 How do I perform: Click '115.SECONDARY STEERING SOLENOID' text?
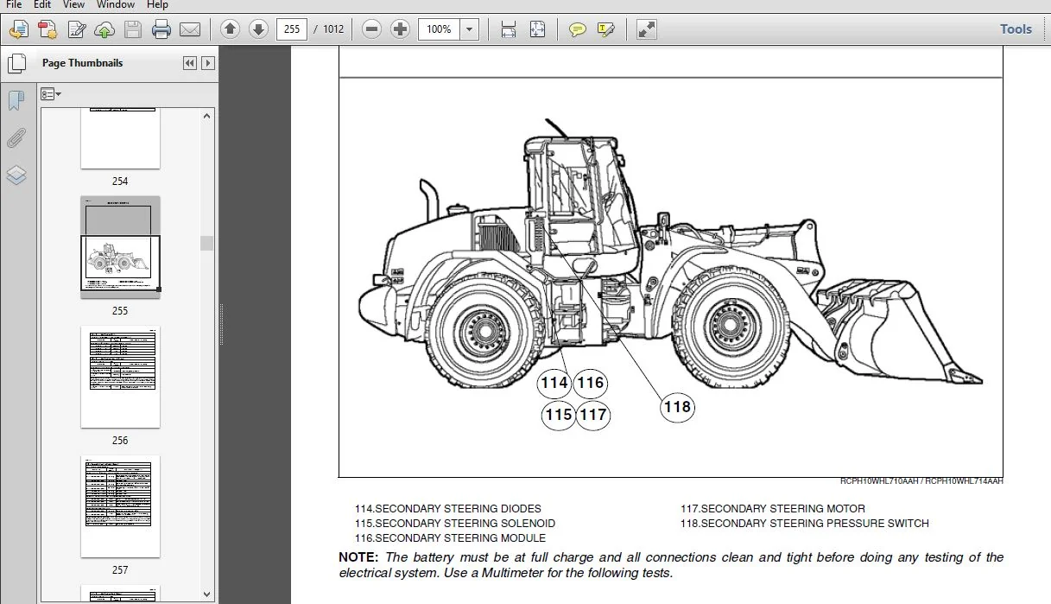pyautogui.click(x=455, y=524)
